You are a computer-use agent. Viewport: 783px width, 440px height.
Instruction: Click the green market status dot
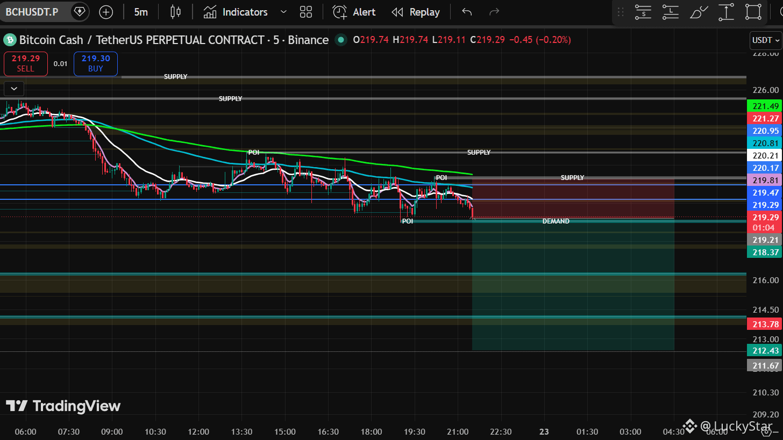pos(340,40)
